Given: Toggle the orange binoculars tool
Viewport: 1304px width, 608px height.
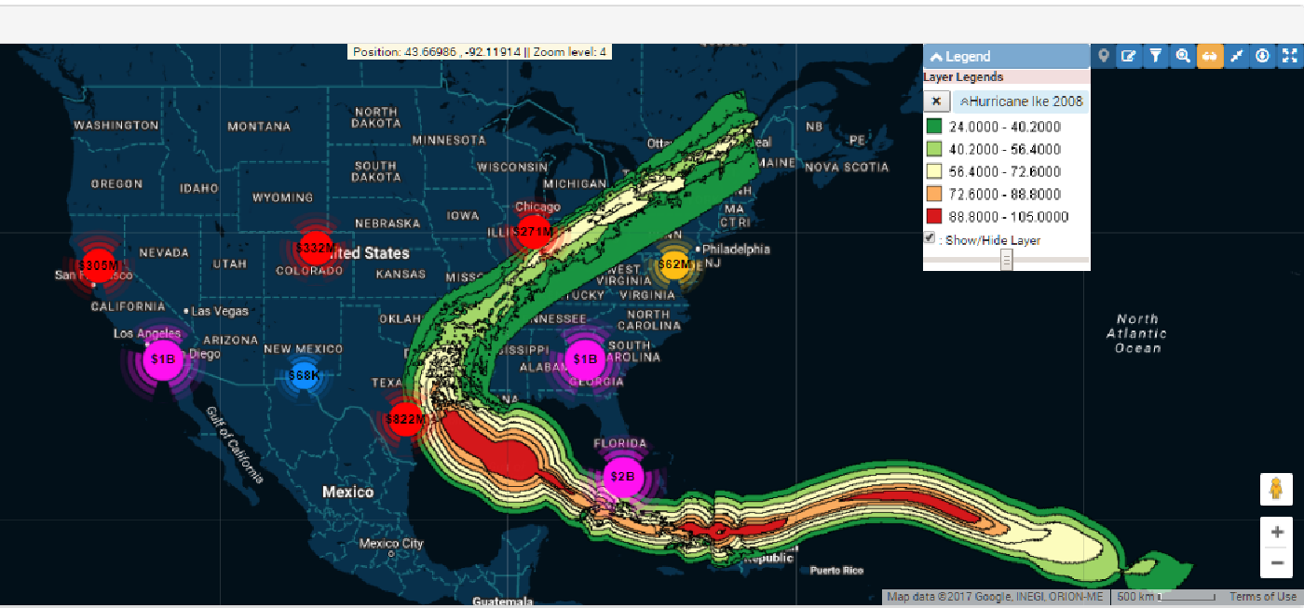Looking at the screenshot, I should pos(1210,56).
